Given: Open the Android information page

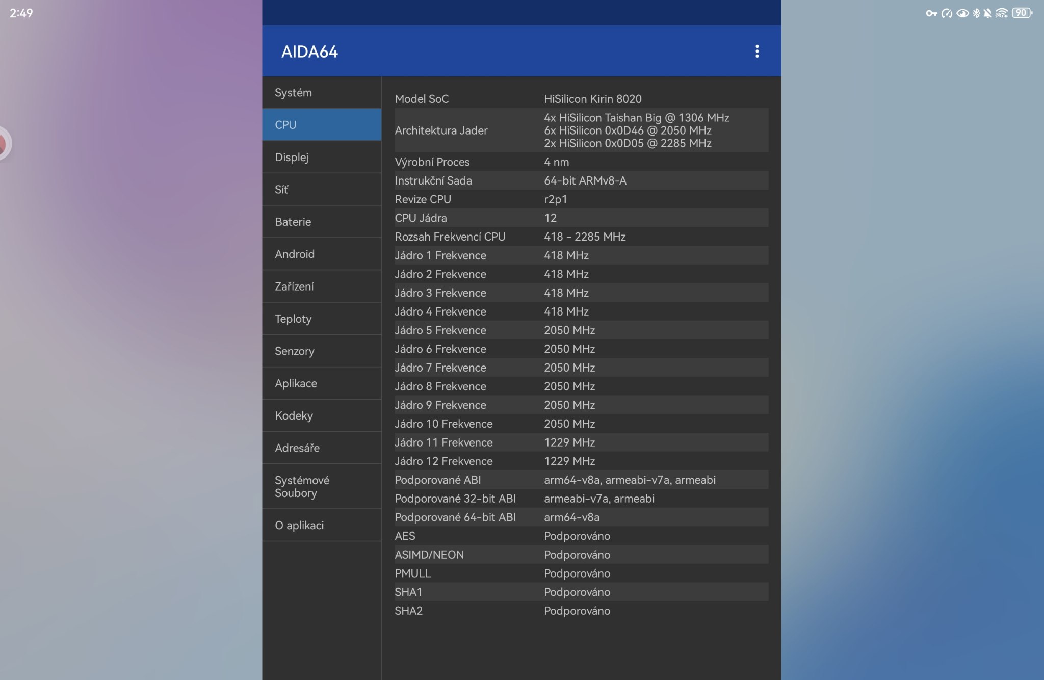Looking at the screenshot, I should pyautogui.click(x=322, y=254).
